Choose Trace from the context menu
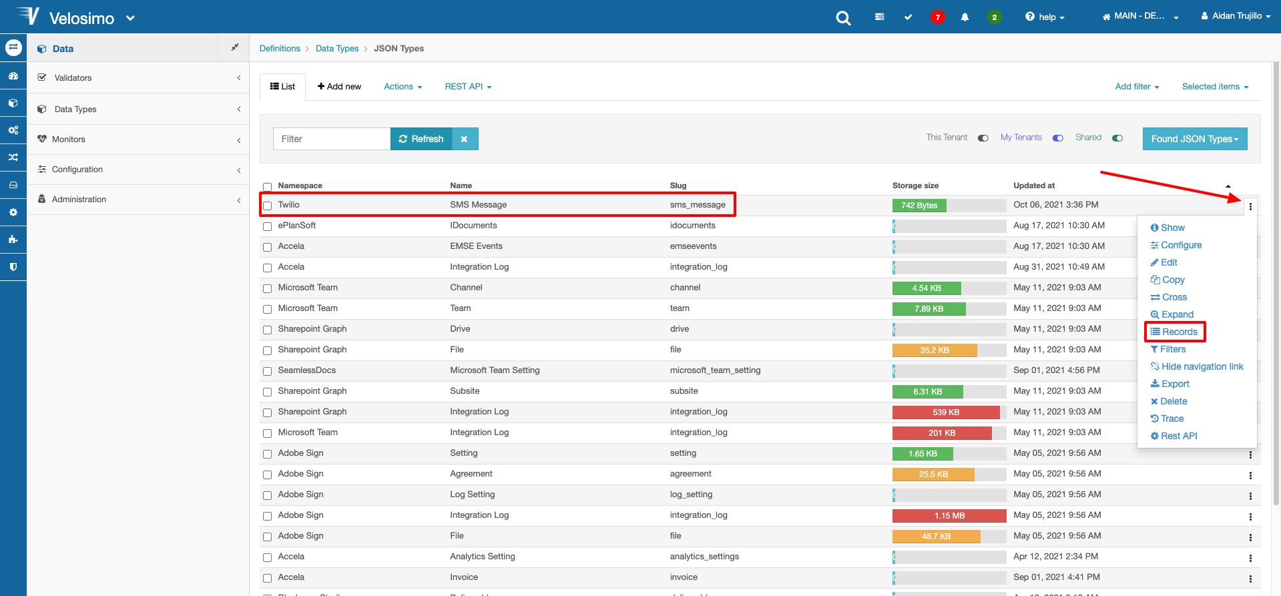The width and height of the screenshot is (1281, 596). click(1167, 418)
